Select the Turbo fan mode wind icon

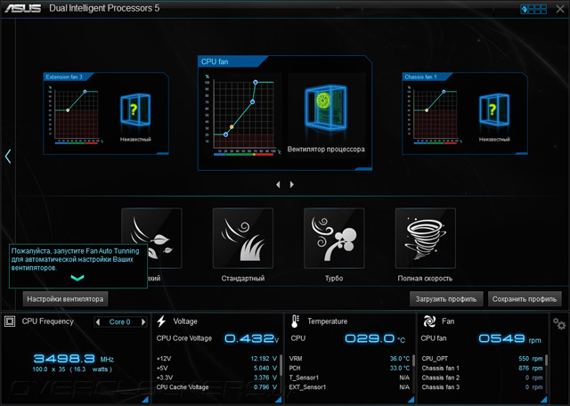[334, 238]
